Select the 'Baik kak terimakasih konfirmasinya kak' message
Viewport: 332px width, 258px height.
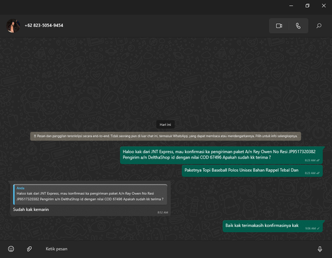273,226
